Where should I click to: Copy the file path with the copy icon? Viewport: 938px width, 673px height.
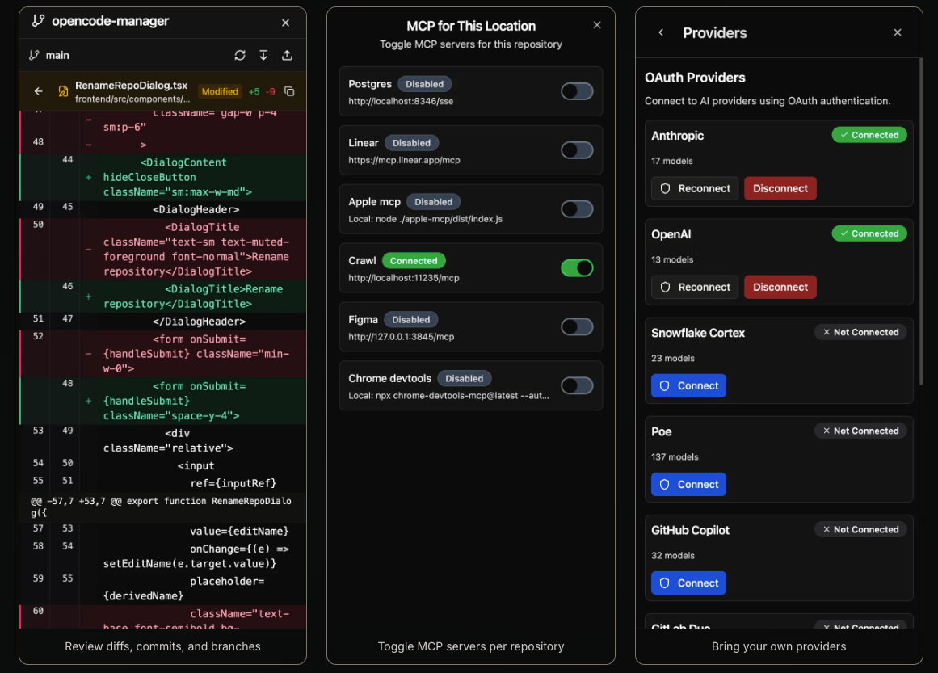coord(289,91)
